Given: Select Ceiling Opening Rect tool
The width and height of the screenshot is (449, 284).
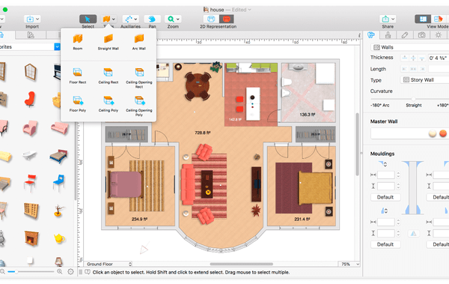Looking at the screenshot, I should pyautogui.click(x=139, y=78).
